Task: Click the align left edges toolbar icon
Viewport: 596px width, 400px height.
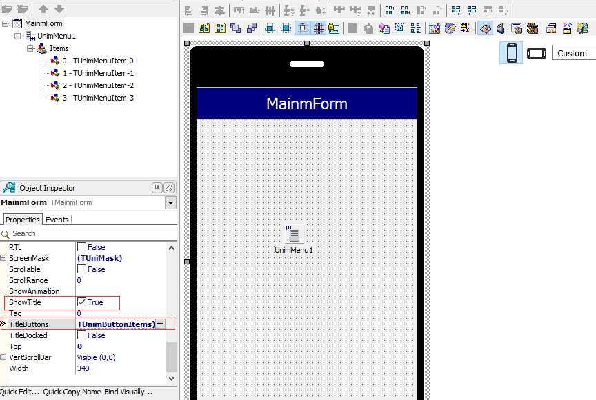Action: pos(188,10)
